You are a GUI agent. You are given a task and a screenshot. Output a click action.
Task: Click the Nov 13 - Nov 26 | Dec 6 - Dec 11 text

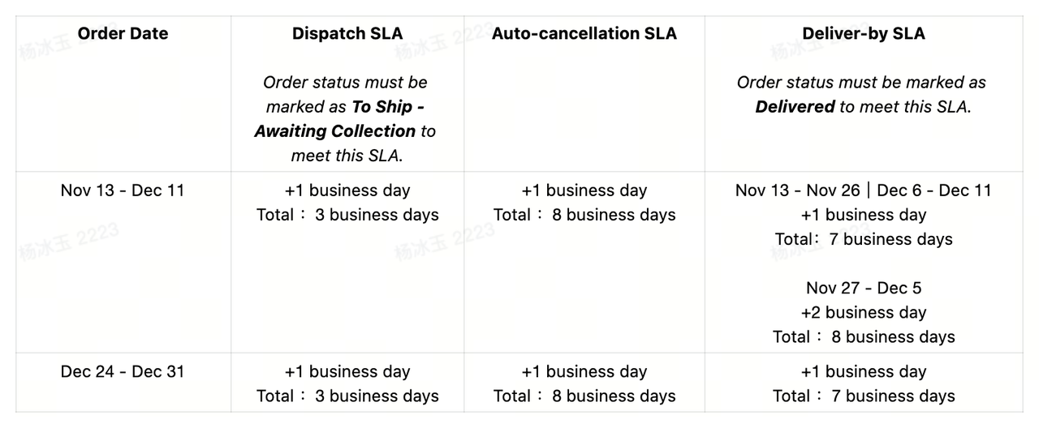click(x=864, y=190)
